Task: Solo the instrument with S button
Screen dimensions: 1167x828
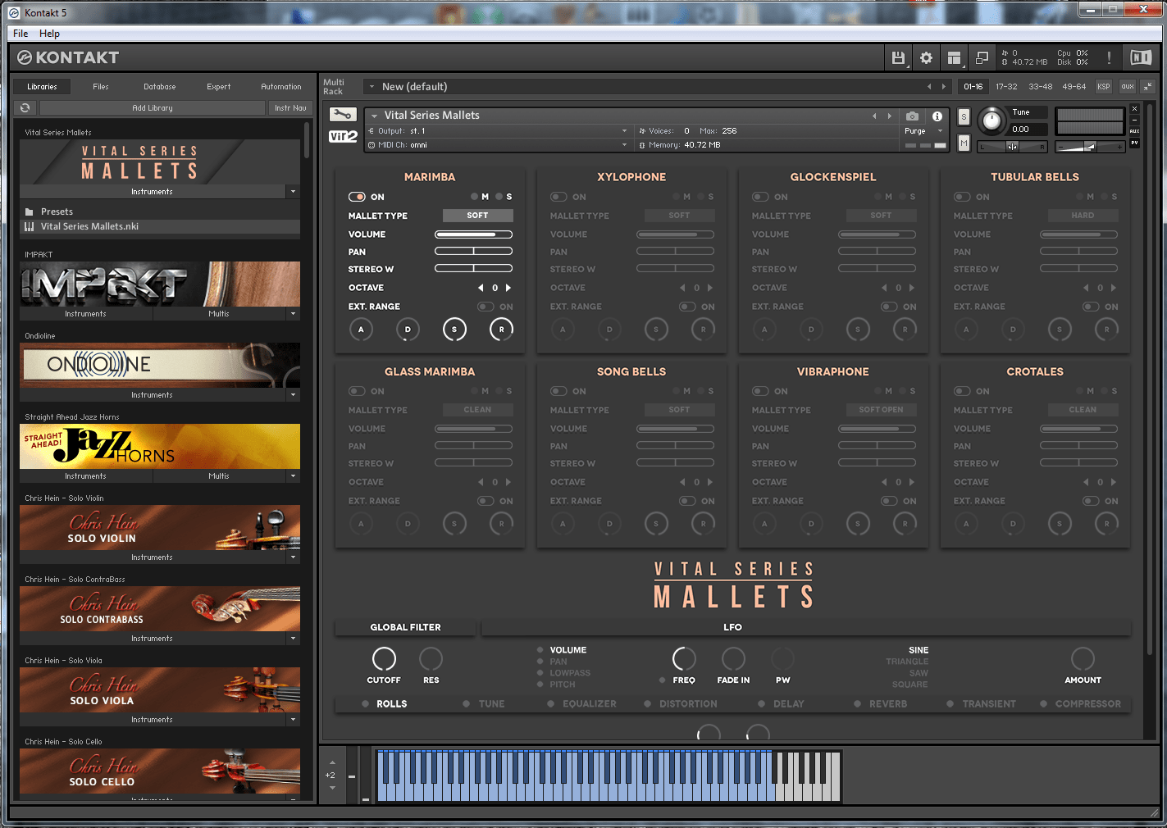Action: pyautogui.click(x=964, y=116)
